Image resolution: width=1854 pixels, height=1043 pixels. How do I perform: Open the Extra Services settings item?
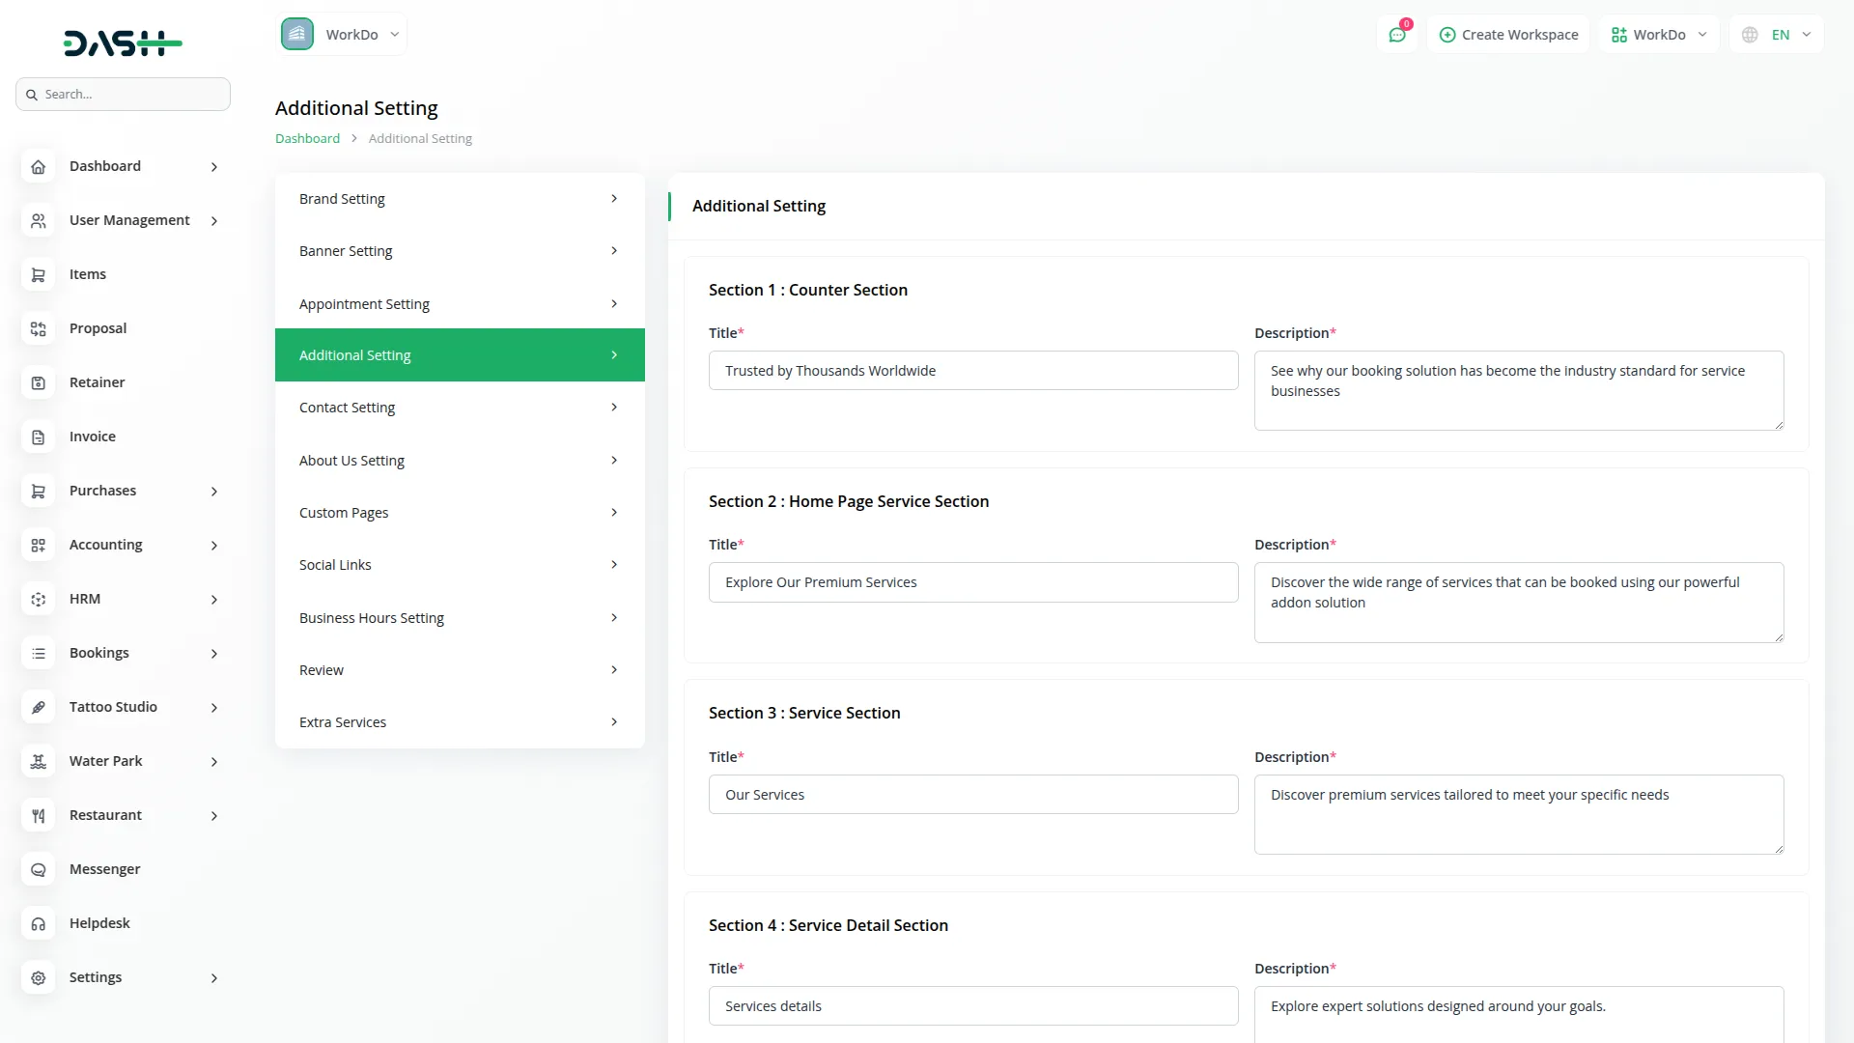(x=460, y=722)
